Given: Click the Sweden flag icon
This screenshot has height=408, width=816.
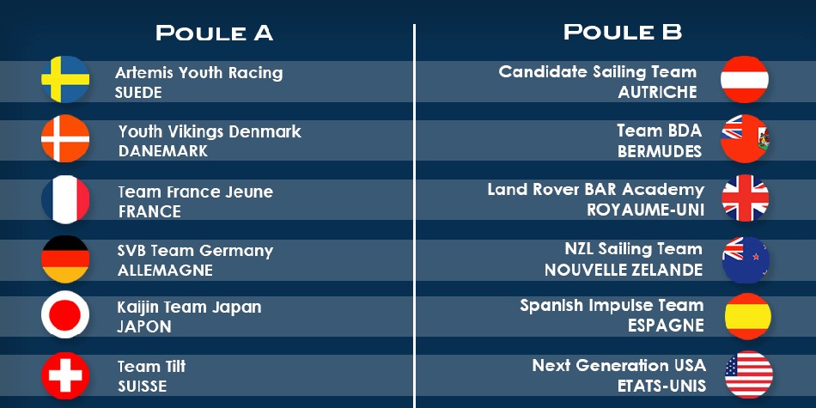Looking at the screenshot, I should [x=65, y=79].
